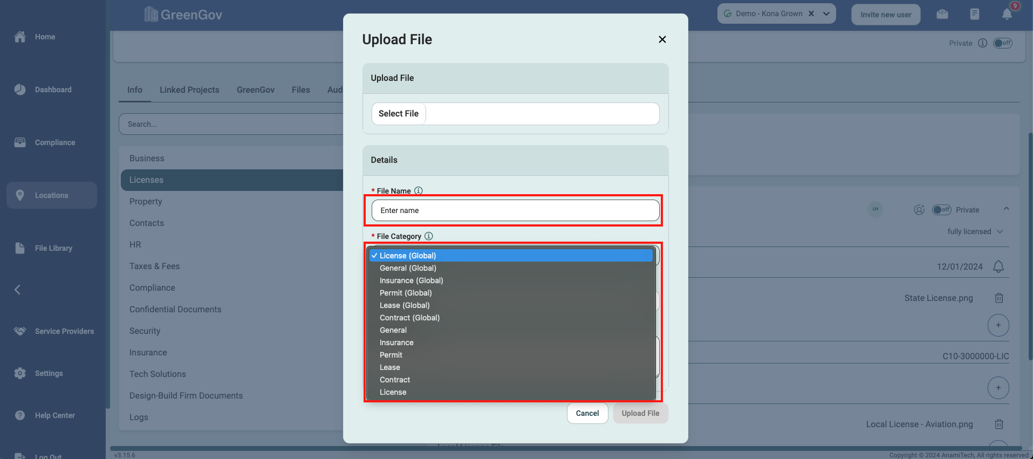The height and width of the screenshot is (459, 1033).
Task: Click the File Category info icon
Action: click(x=428, y=236)
